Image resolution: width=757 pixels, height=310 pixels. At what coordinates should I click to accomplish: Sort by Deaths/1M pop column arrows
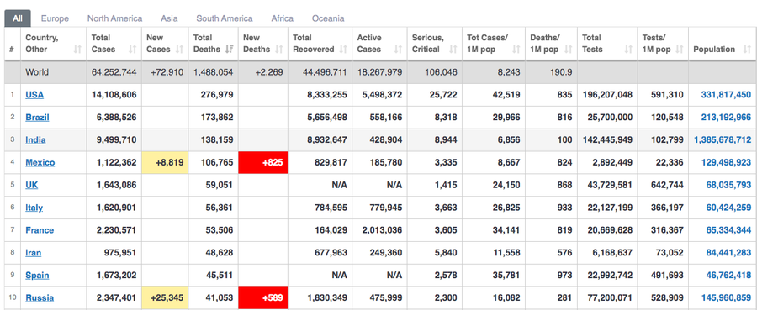click(x=569, y=50)
